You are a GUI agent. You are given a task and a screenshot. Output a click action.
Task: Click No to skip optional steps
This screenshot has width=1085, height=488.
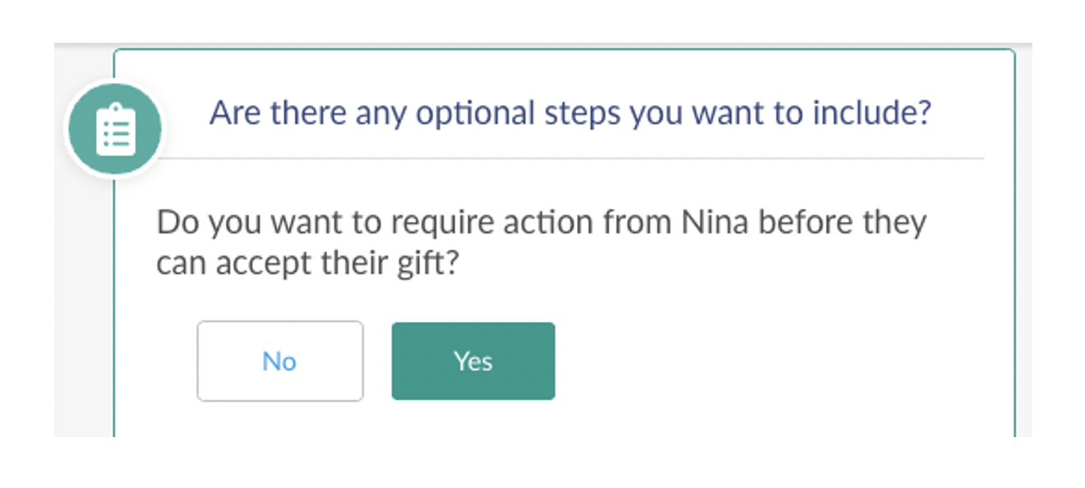(280, 361)
